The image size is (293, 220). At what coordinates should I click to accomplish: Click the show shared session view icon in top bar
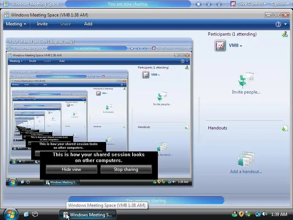coord(219,4)
